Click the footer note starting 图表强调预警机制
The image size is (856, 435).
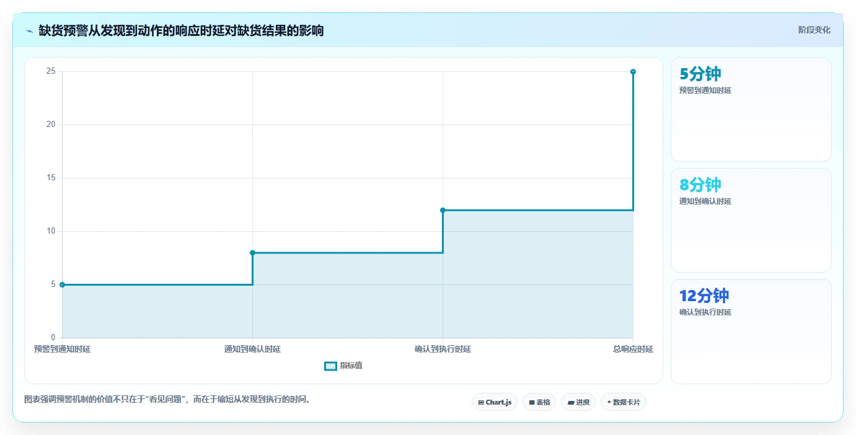coord(167,400)
